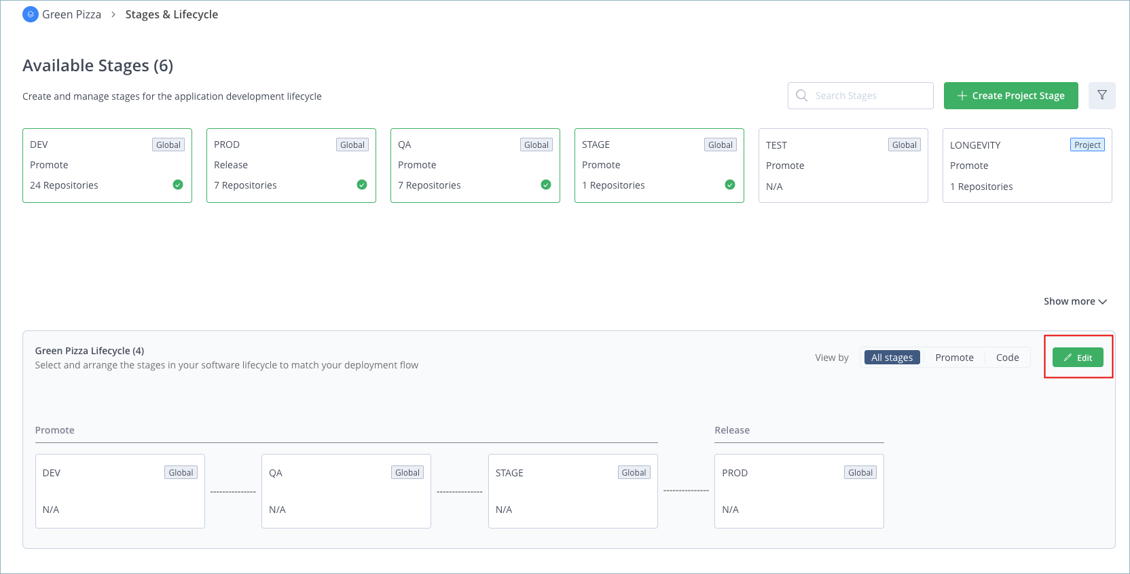The width and height of the screenshot is (1130, 574).
Task: Click the Edit lifecycle button
Action: tap(1078, 358)
